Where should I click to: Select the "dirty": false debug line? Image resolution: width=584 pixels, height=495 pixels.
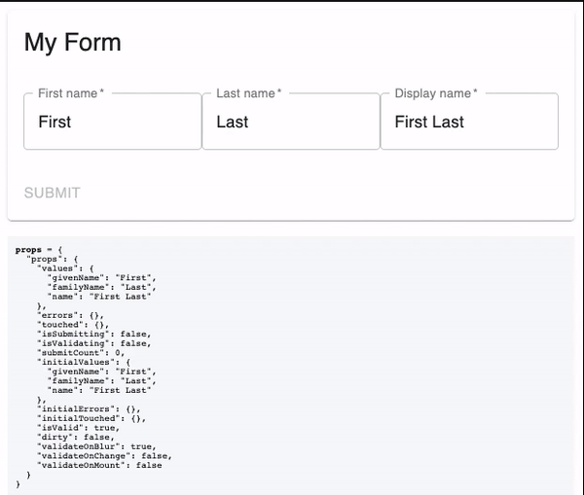[76, 437]
